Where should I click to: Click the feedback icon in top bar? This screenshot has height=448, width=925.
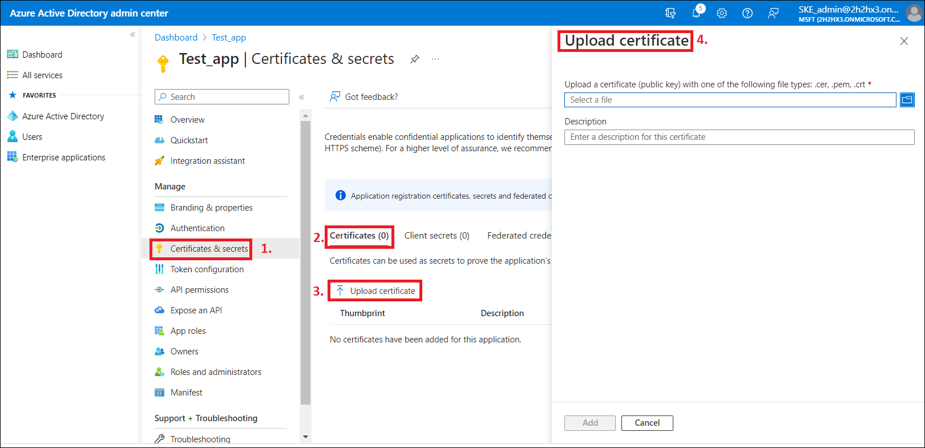(x=773, y=13)
